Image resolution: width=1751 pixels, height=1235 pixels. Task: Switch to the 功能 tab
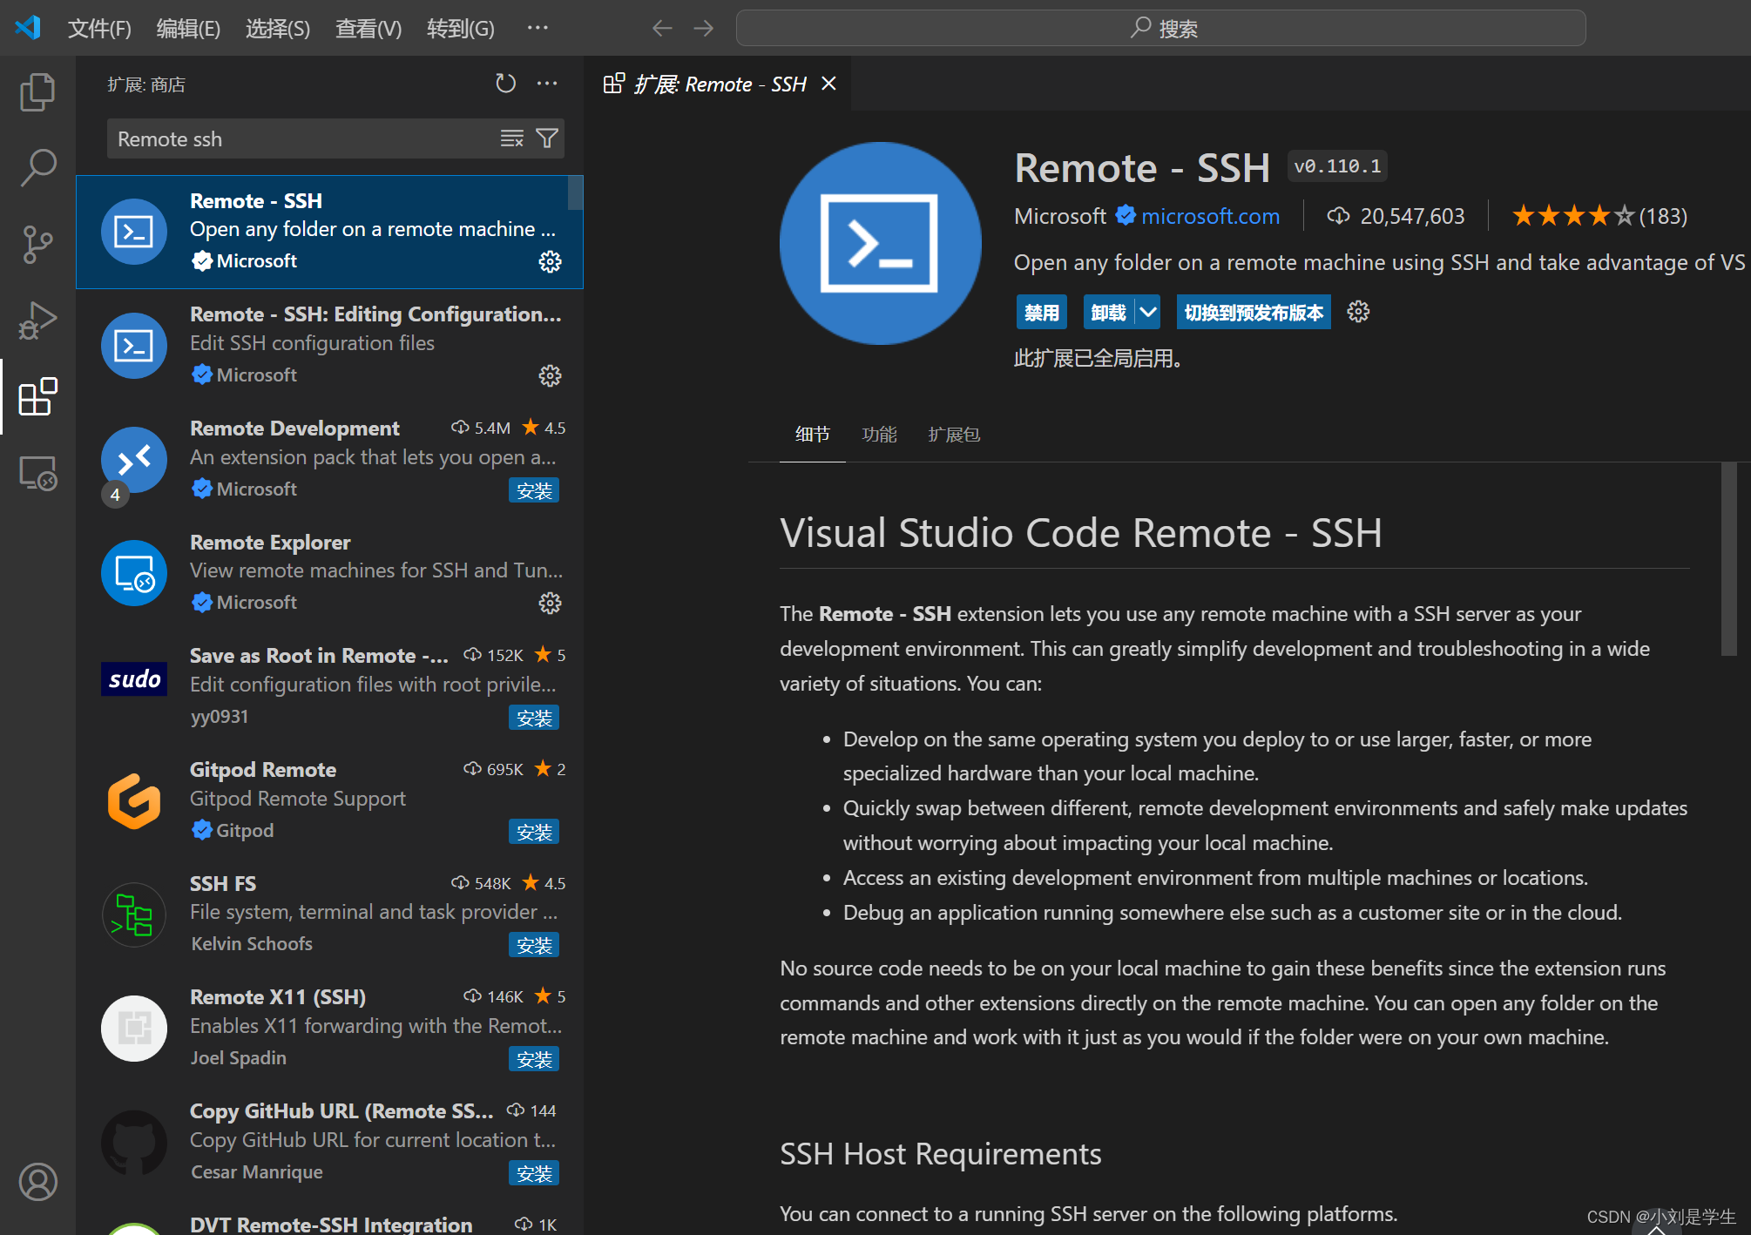(879, 434)
